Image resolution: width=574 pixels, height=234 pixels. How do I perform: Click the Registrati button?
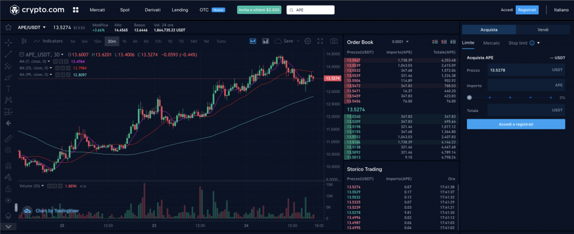527,10
